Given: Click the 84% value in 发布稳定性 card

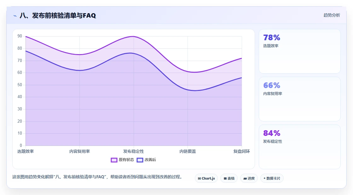Looking at the screenshot, I should point(271,133).
